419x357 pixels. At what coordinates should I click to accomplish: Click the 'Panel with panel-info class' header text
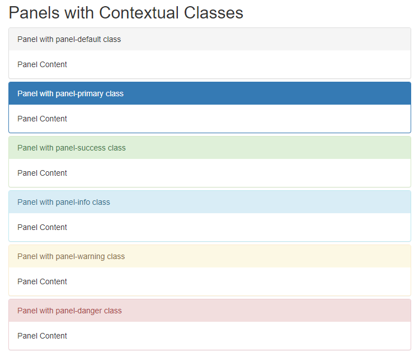pos(64,202)
